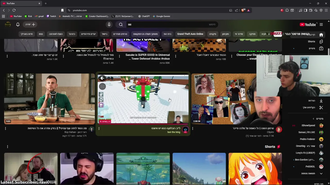The image size is (330, 185).
Task: Open options for זה קריגג' video
Action: pos(7,56)
